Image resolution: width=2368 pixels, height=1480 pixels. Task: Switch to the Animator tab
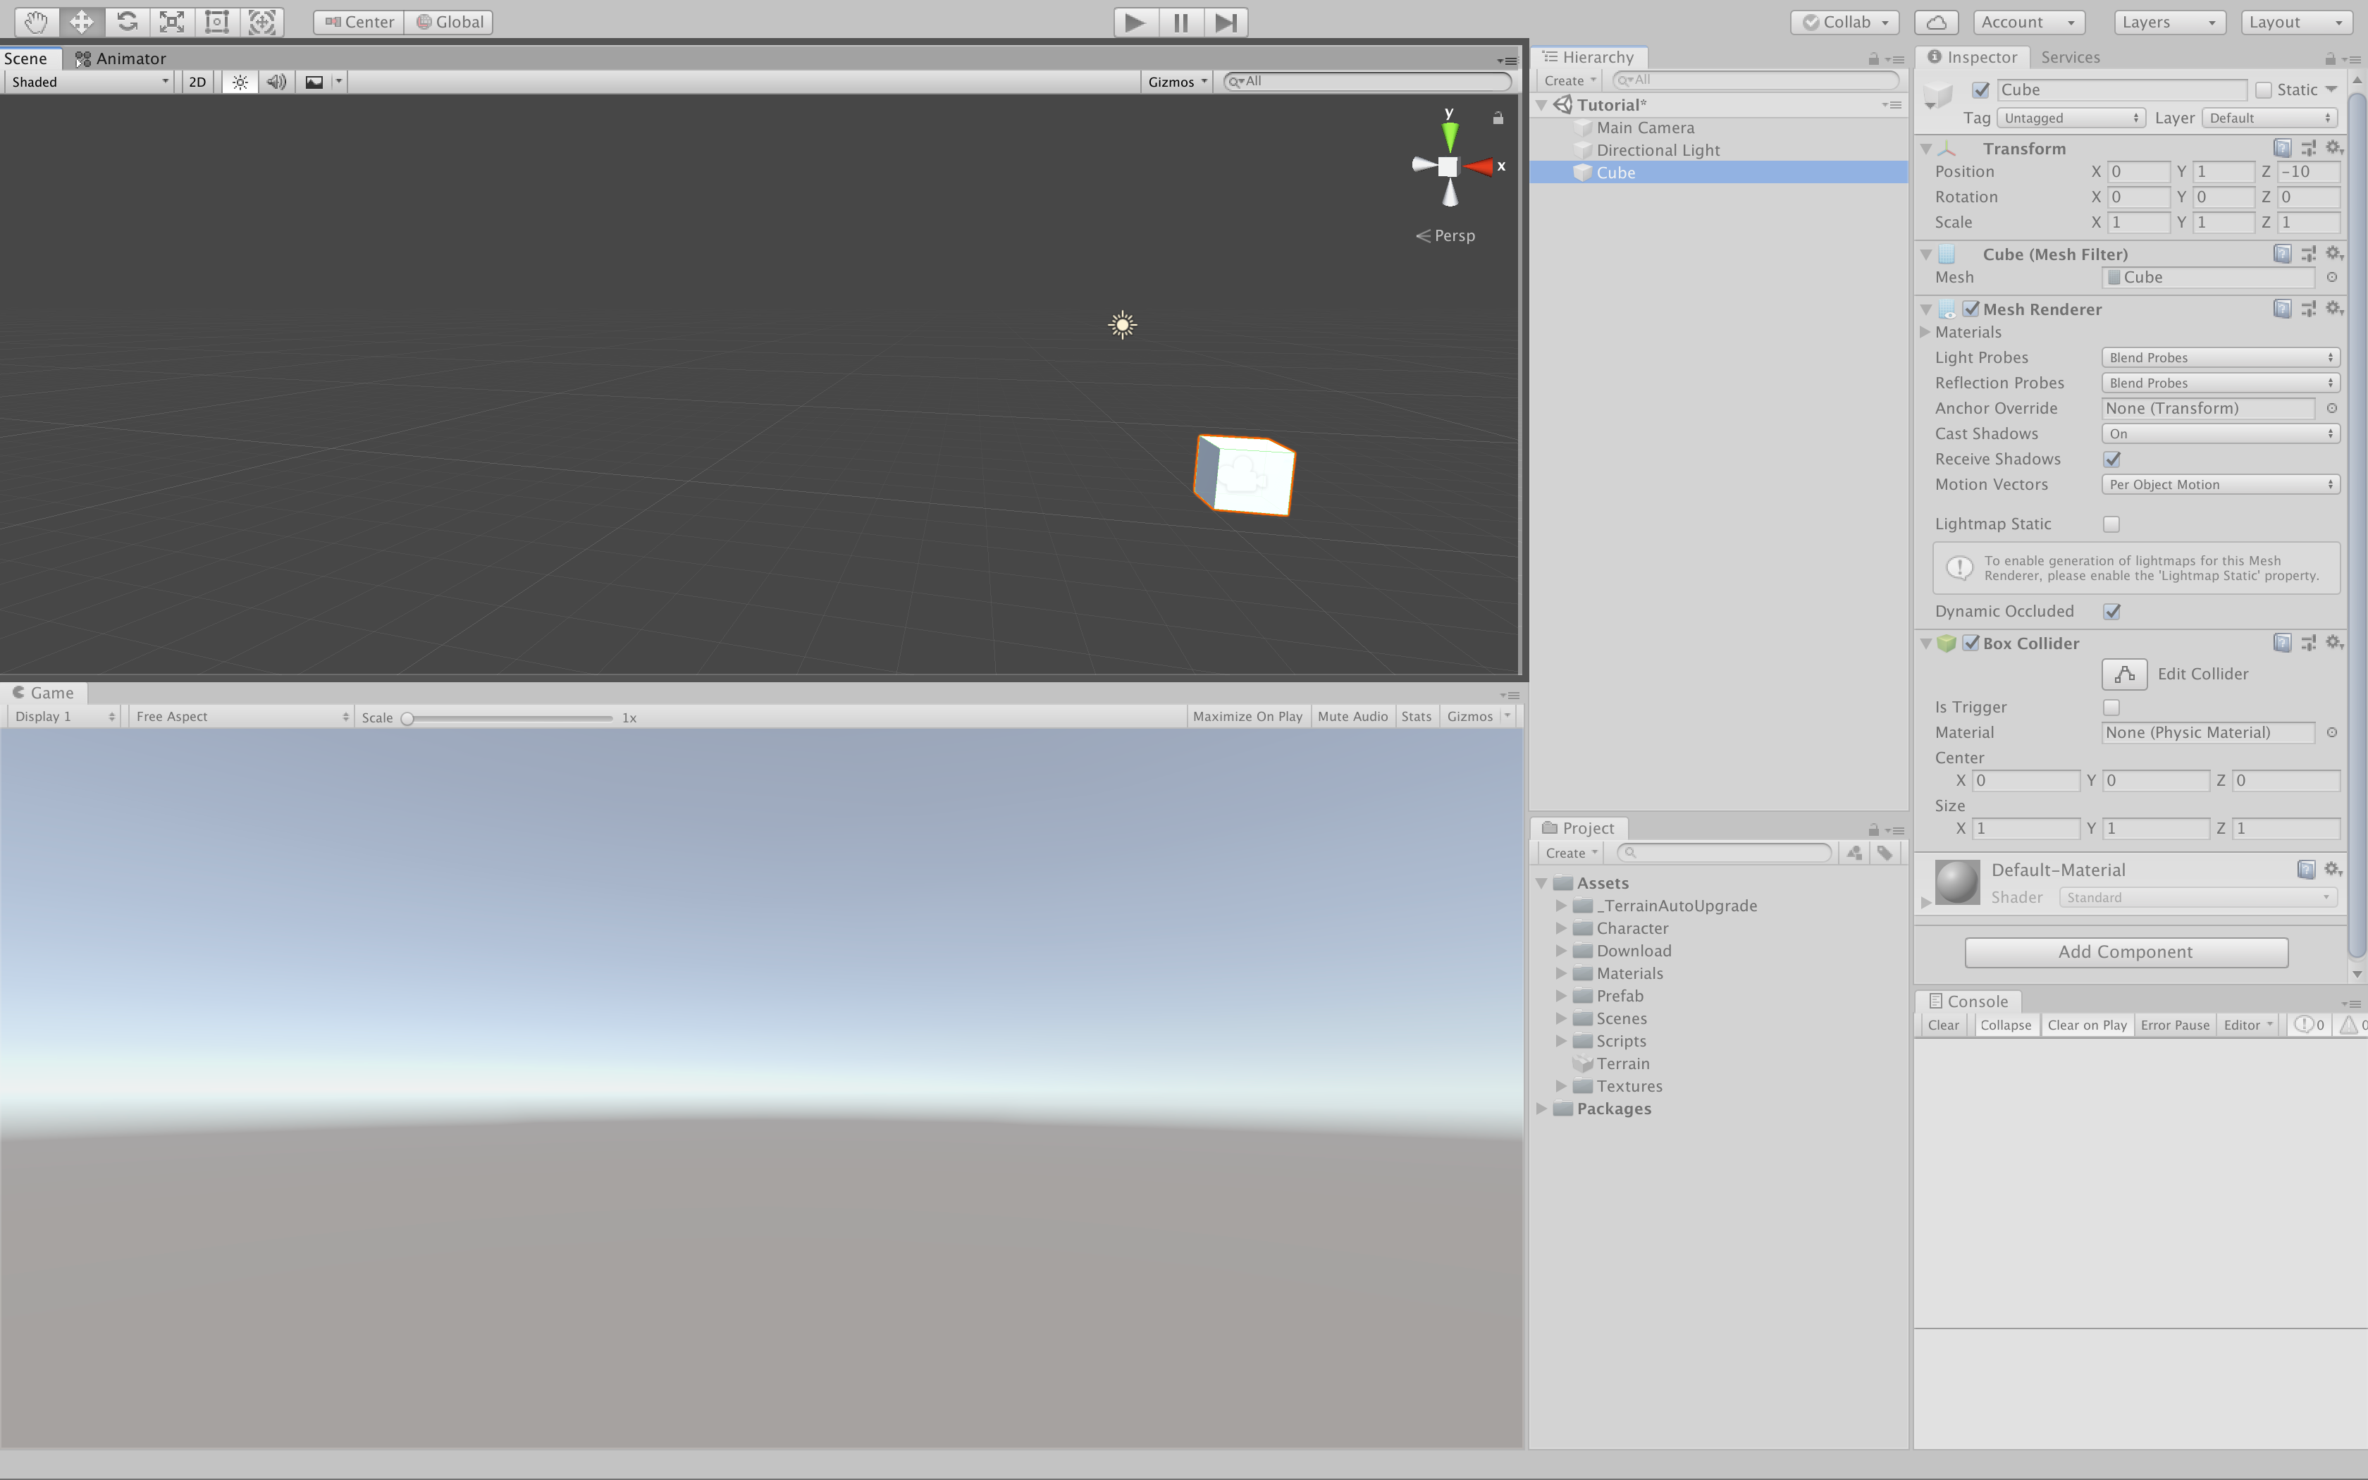click(x=121, y=58)
